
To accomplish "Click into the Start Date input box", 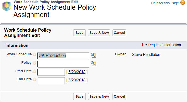I will click(x=51, y=72).
